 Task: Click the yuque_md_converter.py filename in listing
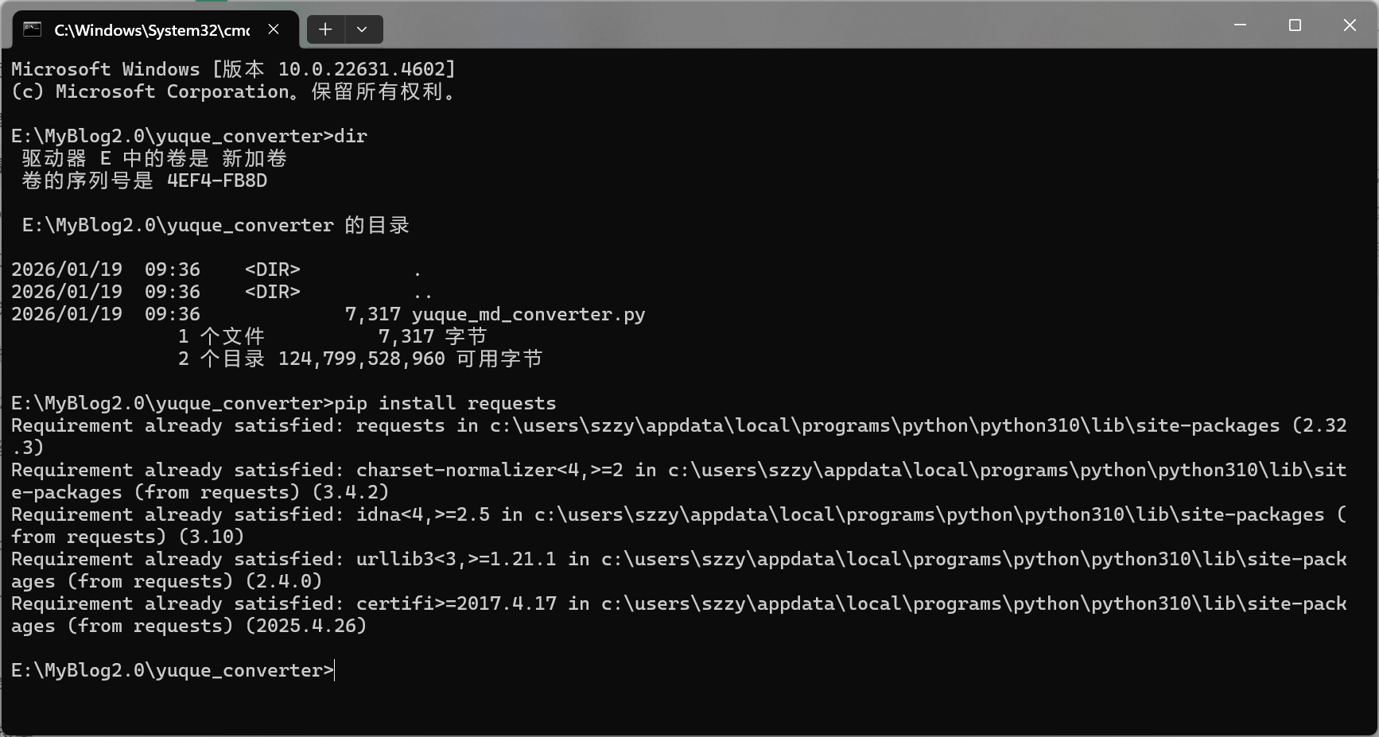tap(528, 314)
